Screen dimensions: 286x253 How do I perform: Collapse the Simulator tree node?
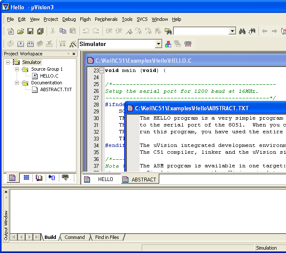point(8,63)
